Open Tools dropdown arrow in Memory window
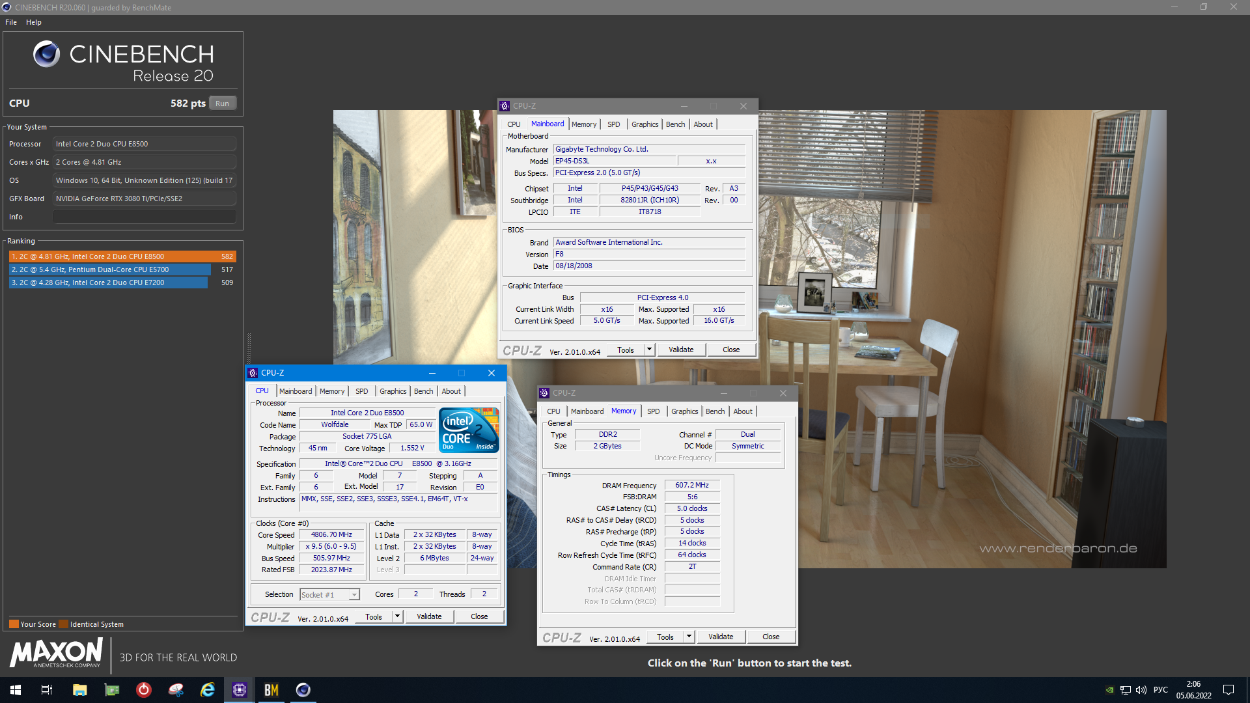The width and height of the screenshot is (1250, 703). coord(689,637)
